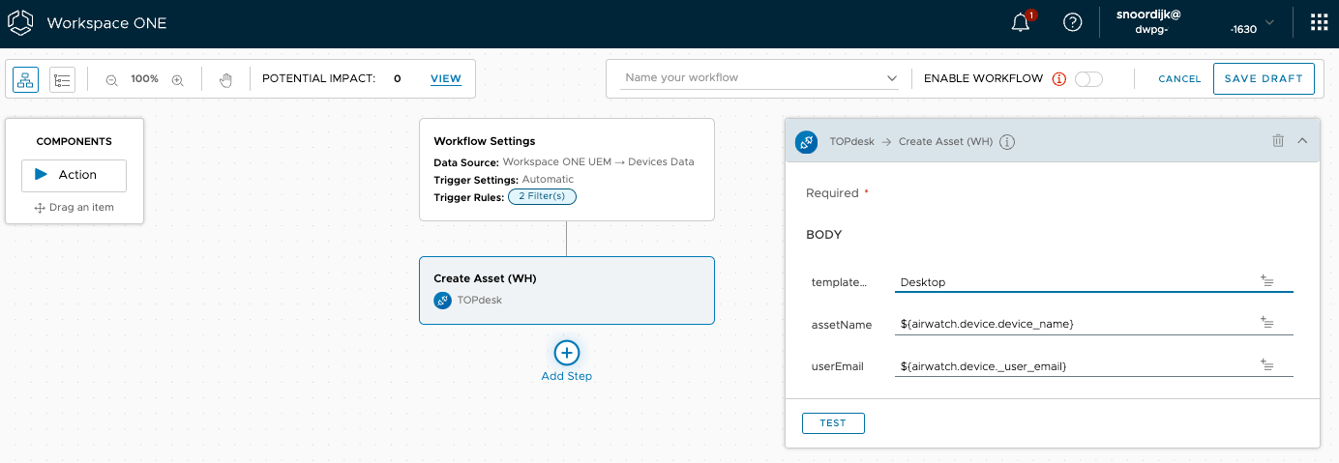Click the Add Step label
Image resolution: width=1339 pixels, height=463 pixels.
tap(567, 376)
